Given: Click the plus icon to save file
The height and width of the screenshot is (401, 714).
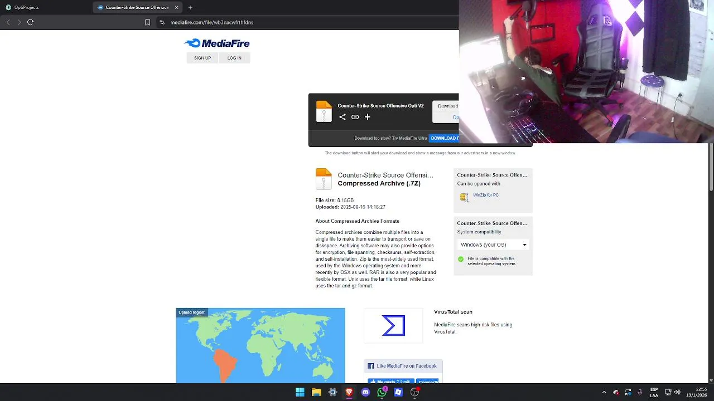Looking at the screenshot, I should pyautogui.click(x=368, y=117).
